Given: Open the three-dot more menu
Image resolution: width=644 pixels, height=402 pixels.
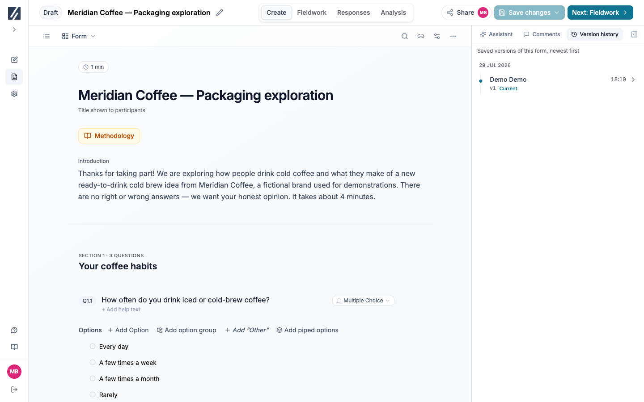Looking at the screenshot, I should [x=453, y=36].
